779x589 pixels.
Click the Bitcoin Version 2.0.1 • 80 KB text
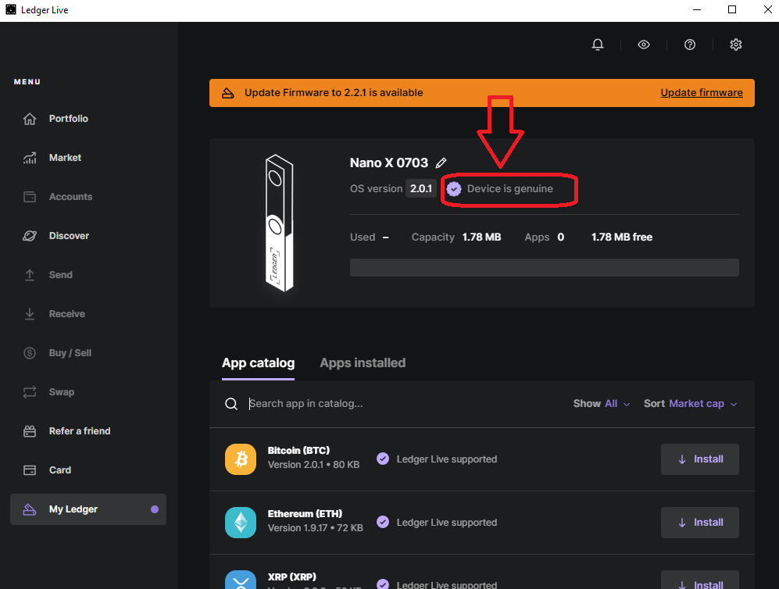pos(313,465)
